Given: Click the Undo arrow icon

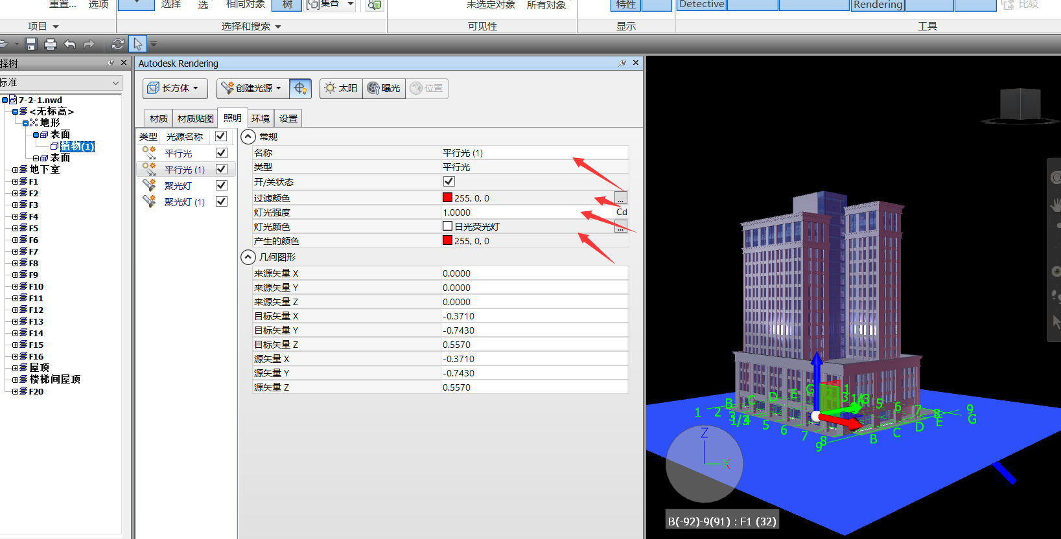Looking at the screenshot, I should (70, 44).
